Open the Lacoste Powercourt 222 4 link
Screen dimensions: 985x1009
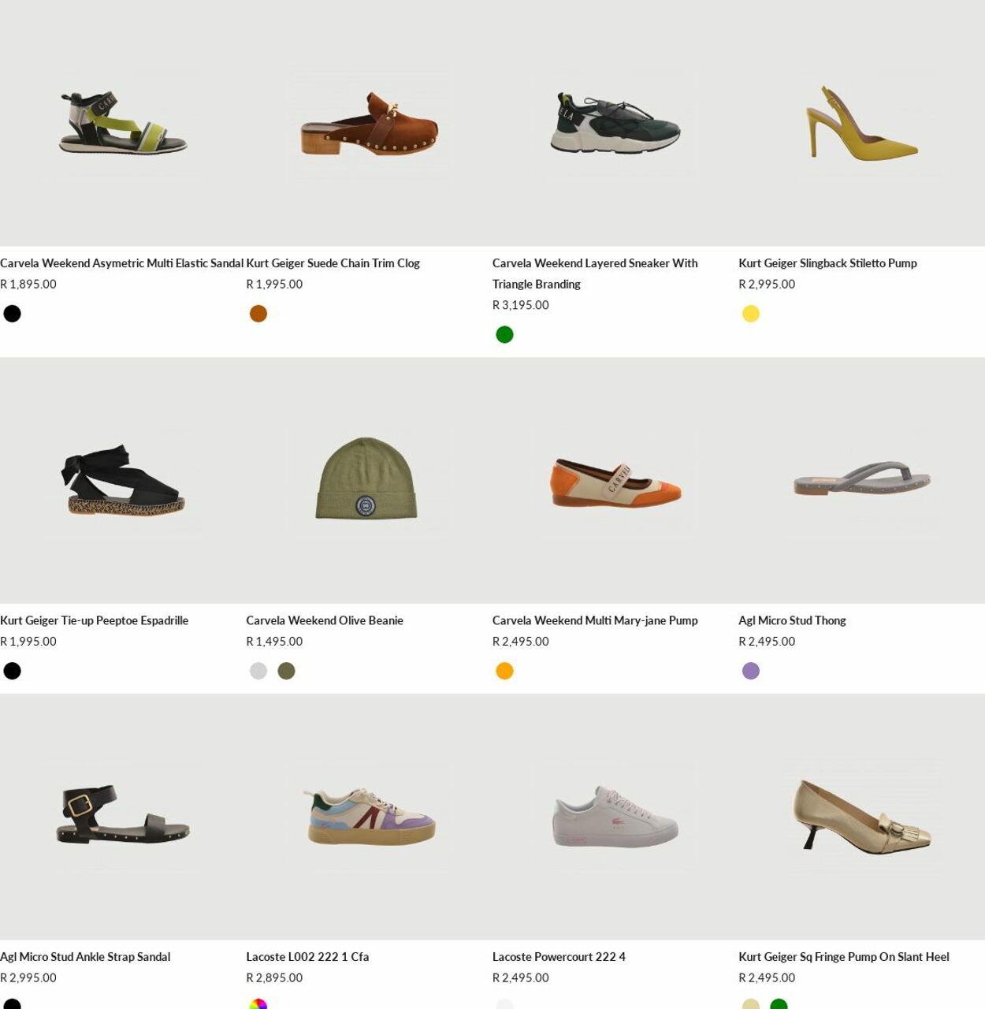(559, 957)
